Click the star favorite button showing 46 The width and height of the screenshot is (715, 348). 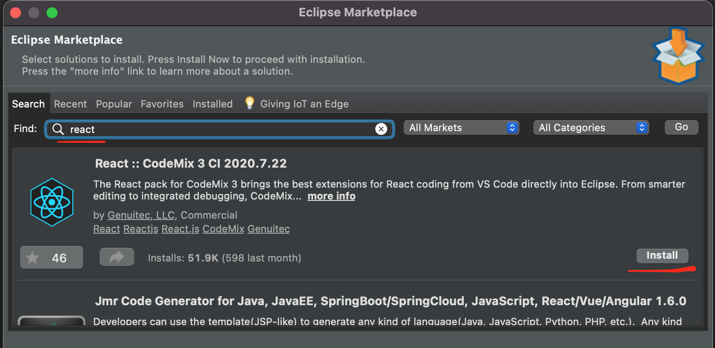click(52, 258)
